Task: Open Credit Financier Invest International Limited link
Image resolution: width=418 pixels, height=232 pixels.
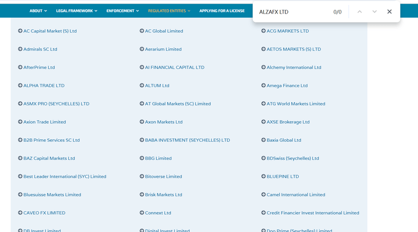Action: (313, 213)
